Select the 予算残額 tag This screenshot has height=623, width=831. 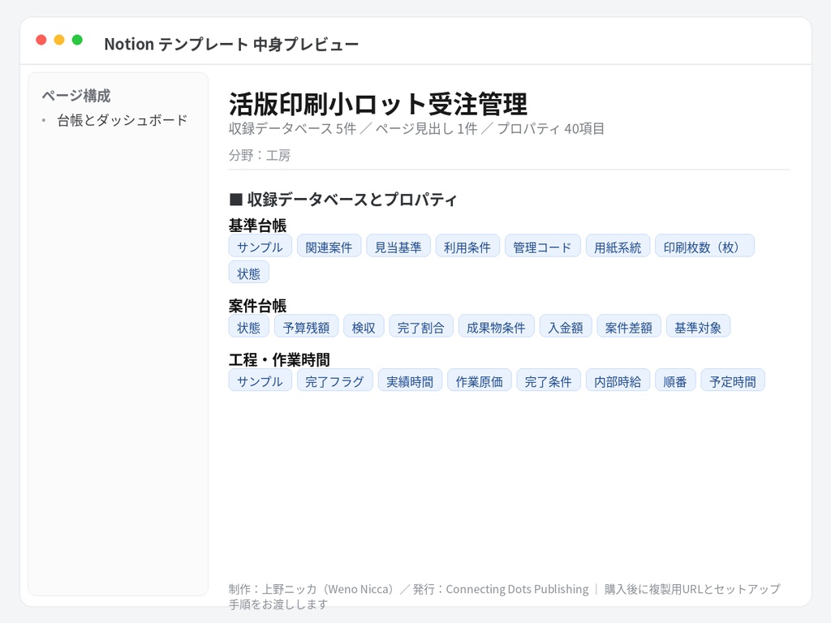[306, 326]
